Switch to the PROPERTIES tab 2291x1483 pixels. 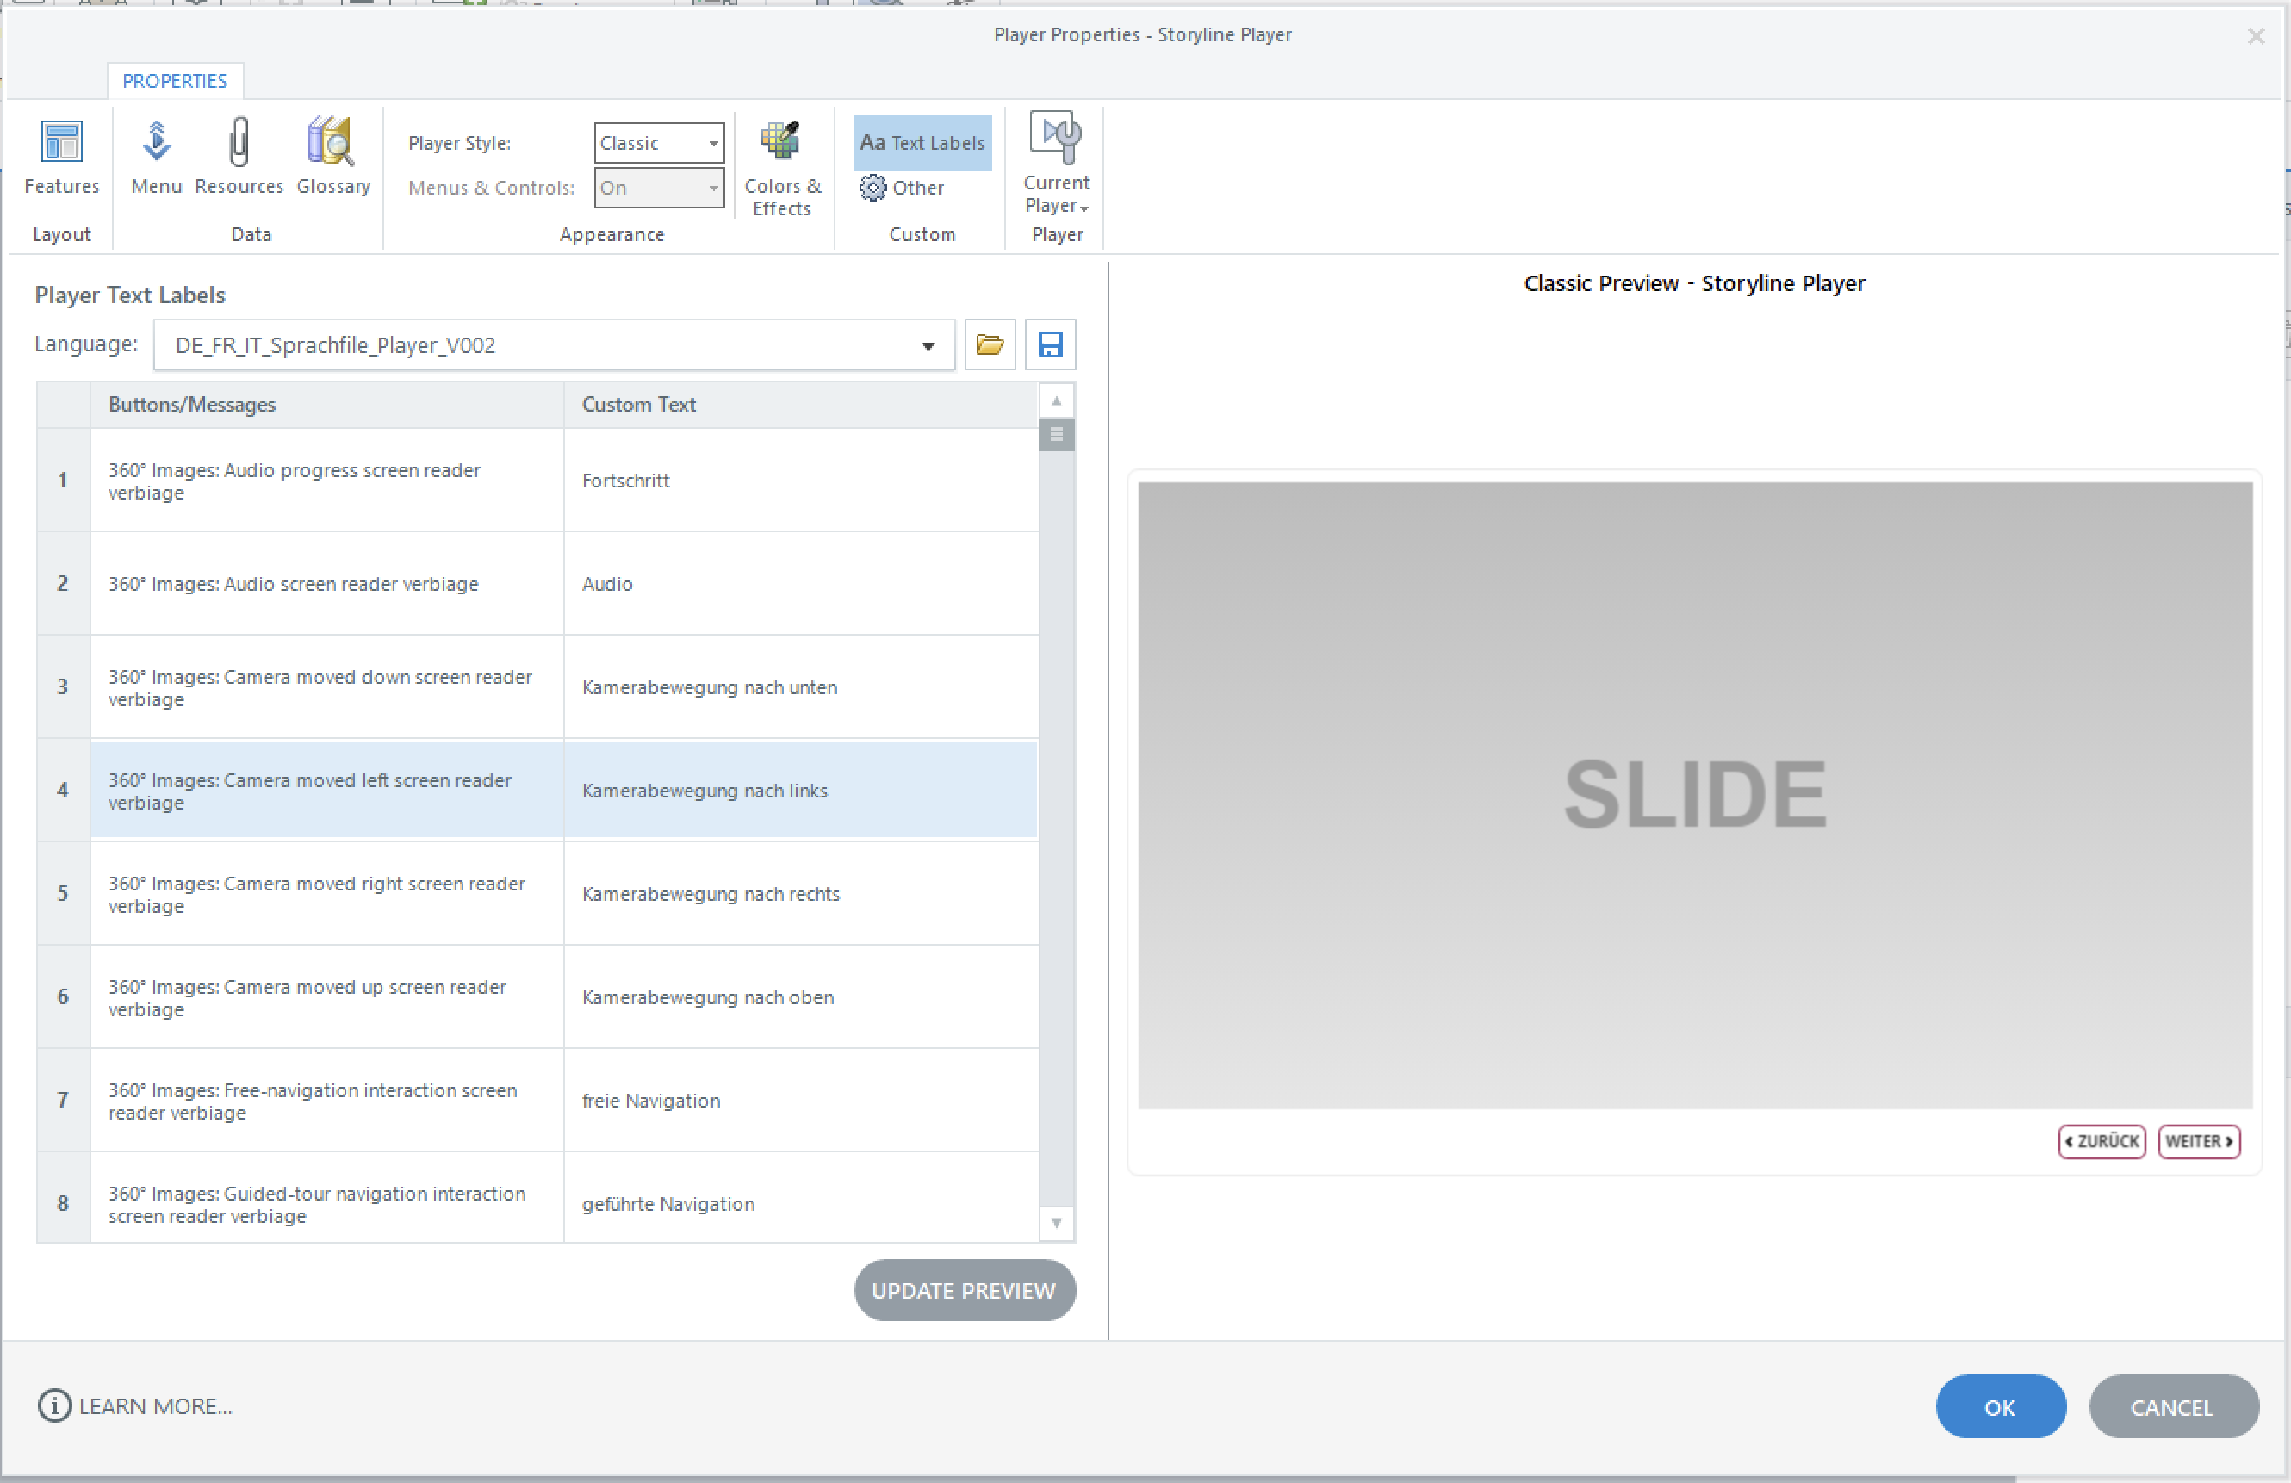click(174, 81)
